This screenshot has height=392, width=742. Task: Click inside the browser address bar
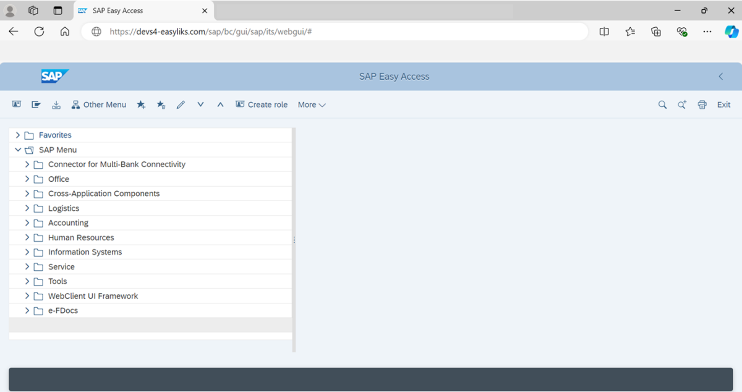[309, 31]
